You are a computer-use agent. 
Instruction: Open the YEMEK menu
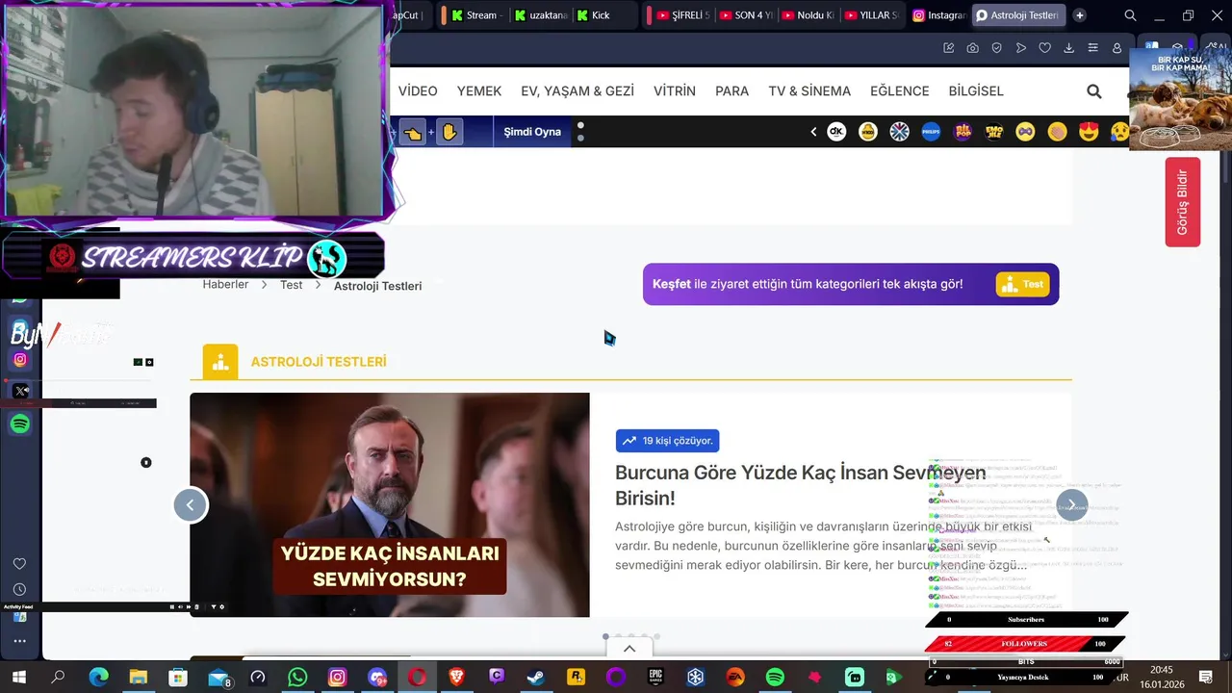(479, 91)
